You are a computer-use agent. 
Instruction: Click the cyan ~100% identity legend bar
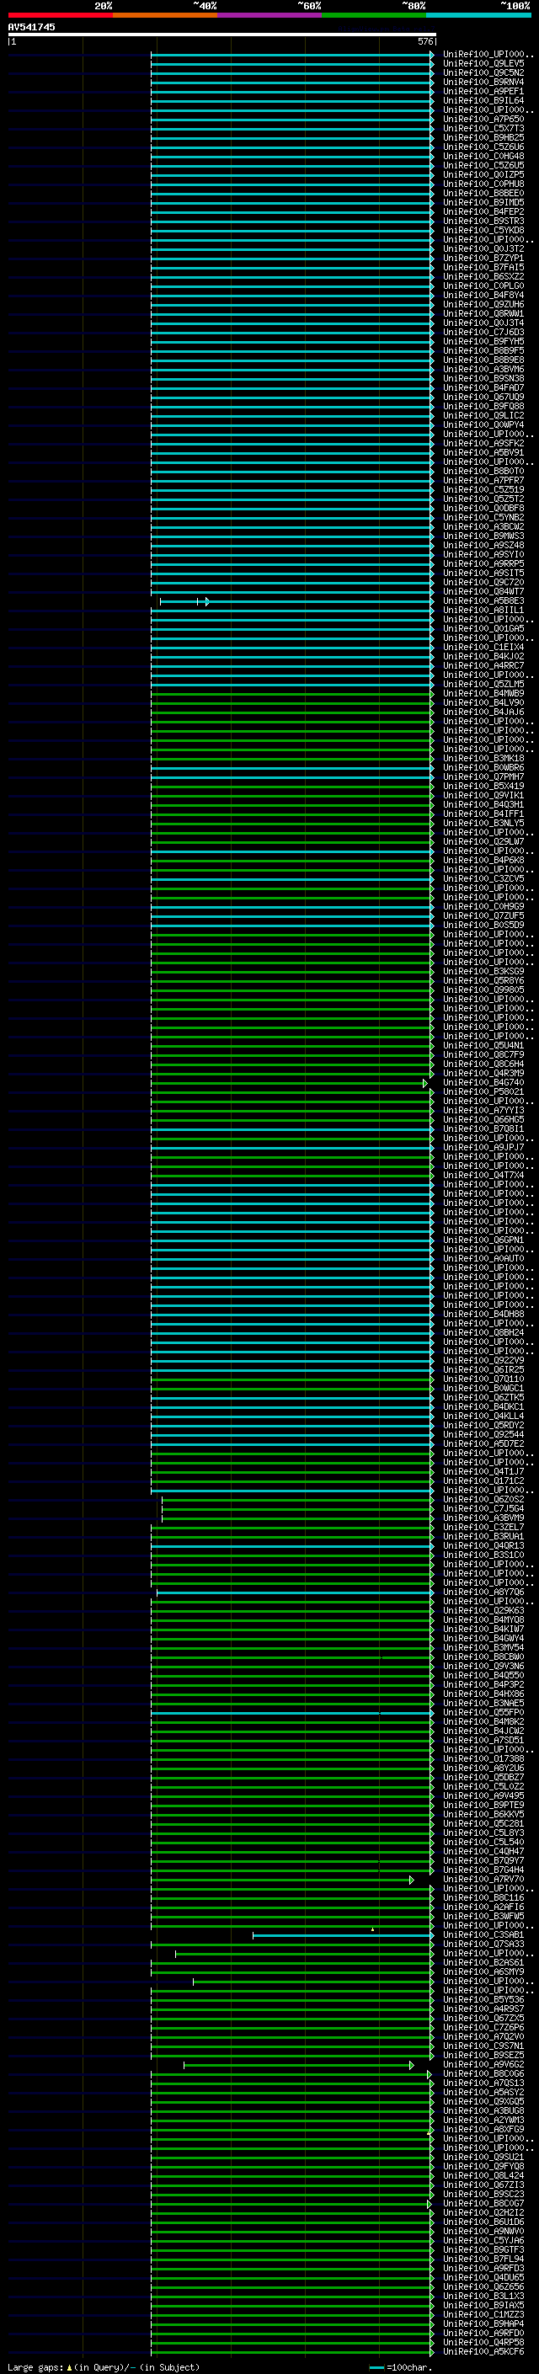pos(478,15)
